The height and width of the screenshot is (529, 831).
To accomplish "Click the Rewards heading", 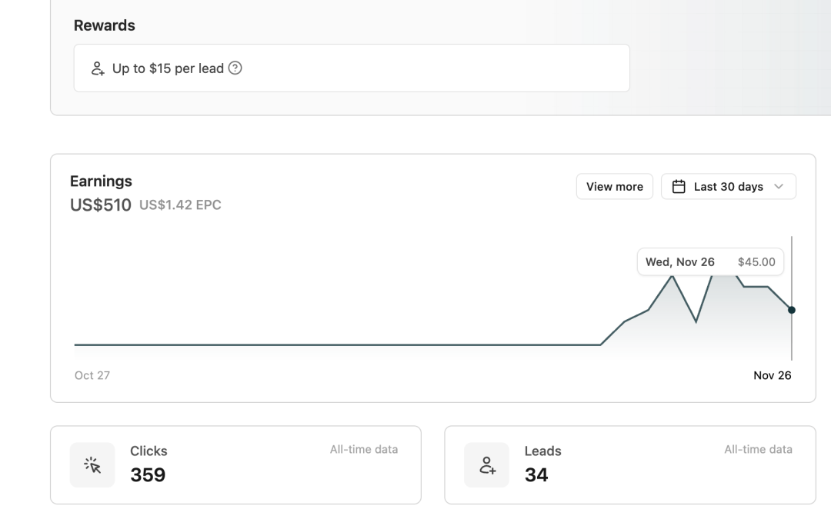I will (x=105, y=25).
